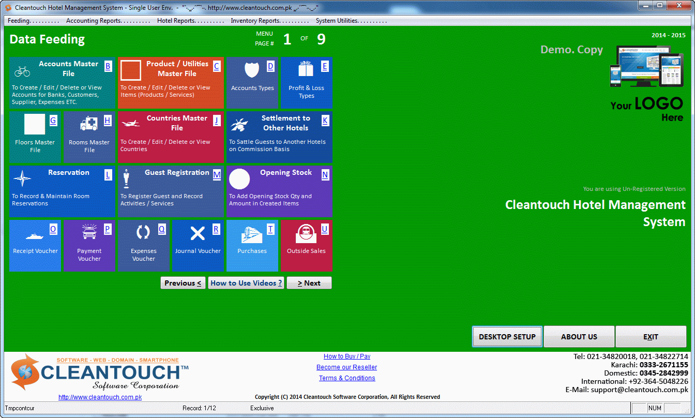Click shortcut letter G on Floors Master File
Viewport: 695px width, 418px height.
click(x=53, y=121)
